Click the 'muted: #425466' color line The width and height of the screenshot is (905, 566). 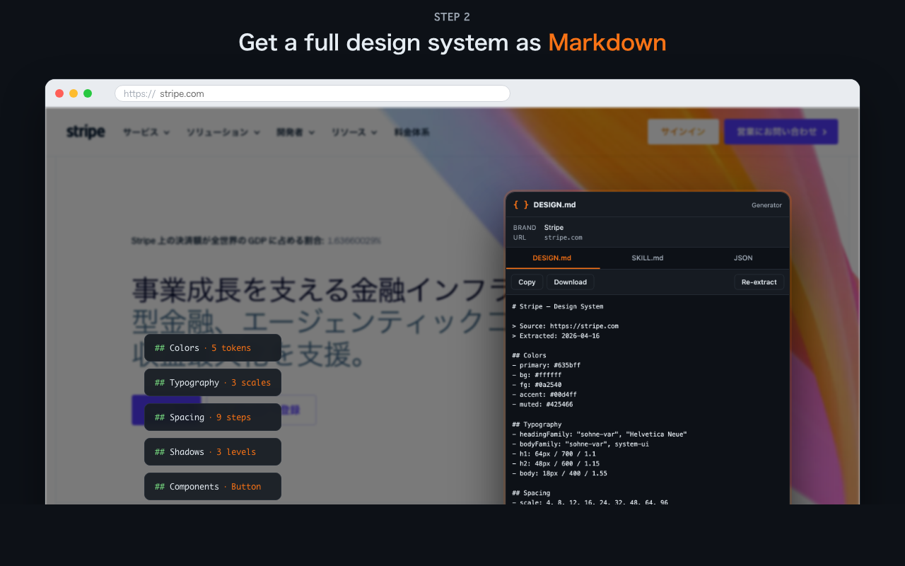(542, 405)
